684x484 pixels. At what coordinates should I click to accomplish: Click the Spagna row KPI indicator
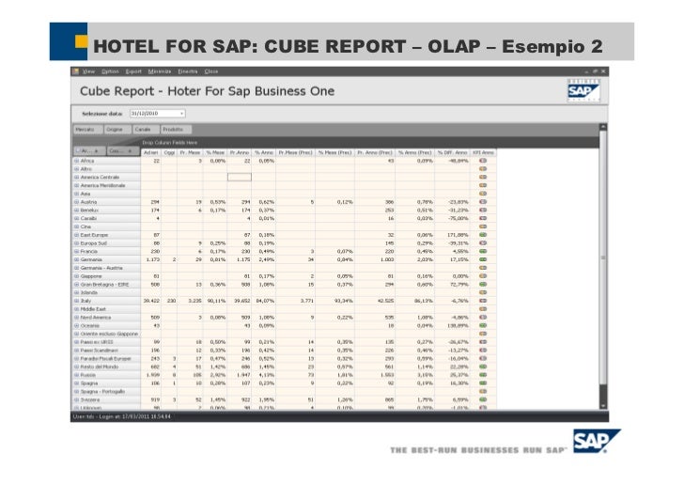click(x=483, y=383)
